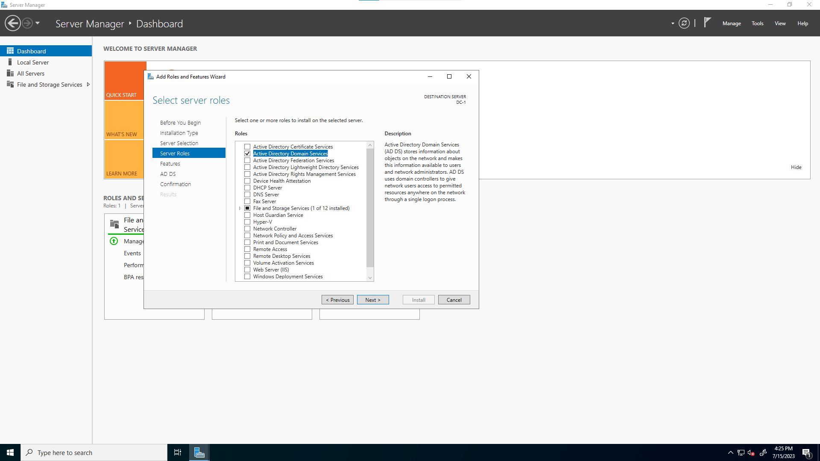Open the Windows Start menu

(x=10, y=452)
